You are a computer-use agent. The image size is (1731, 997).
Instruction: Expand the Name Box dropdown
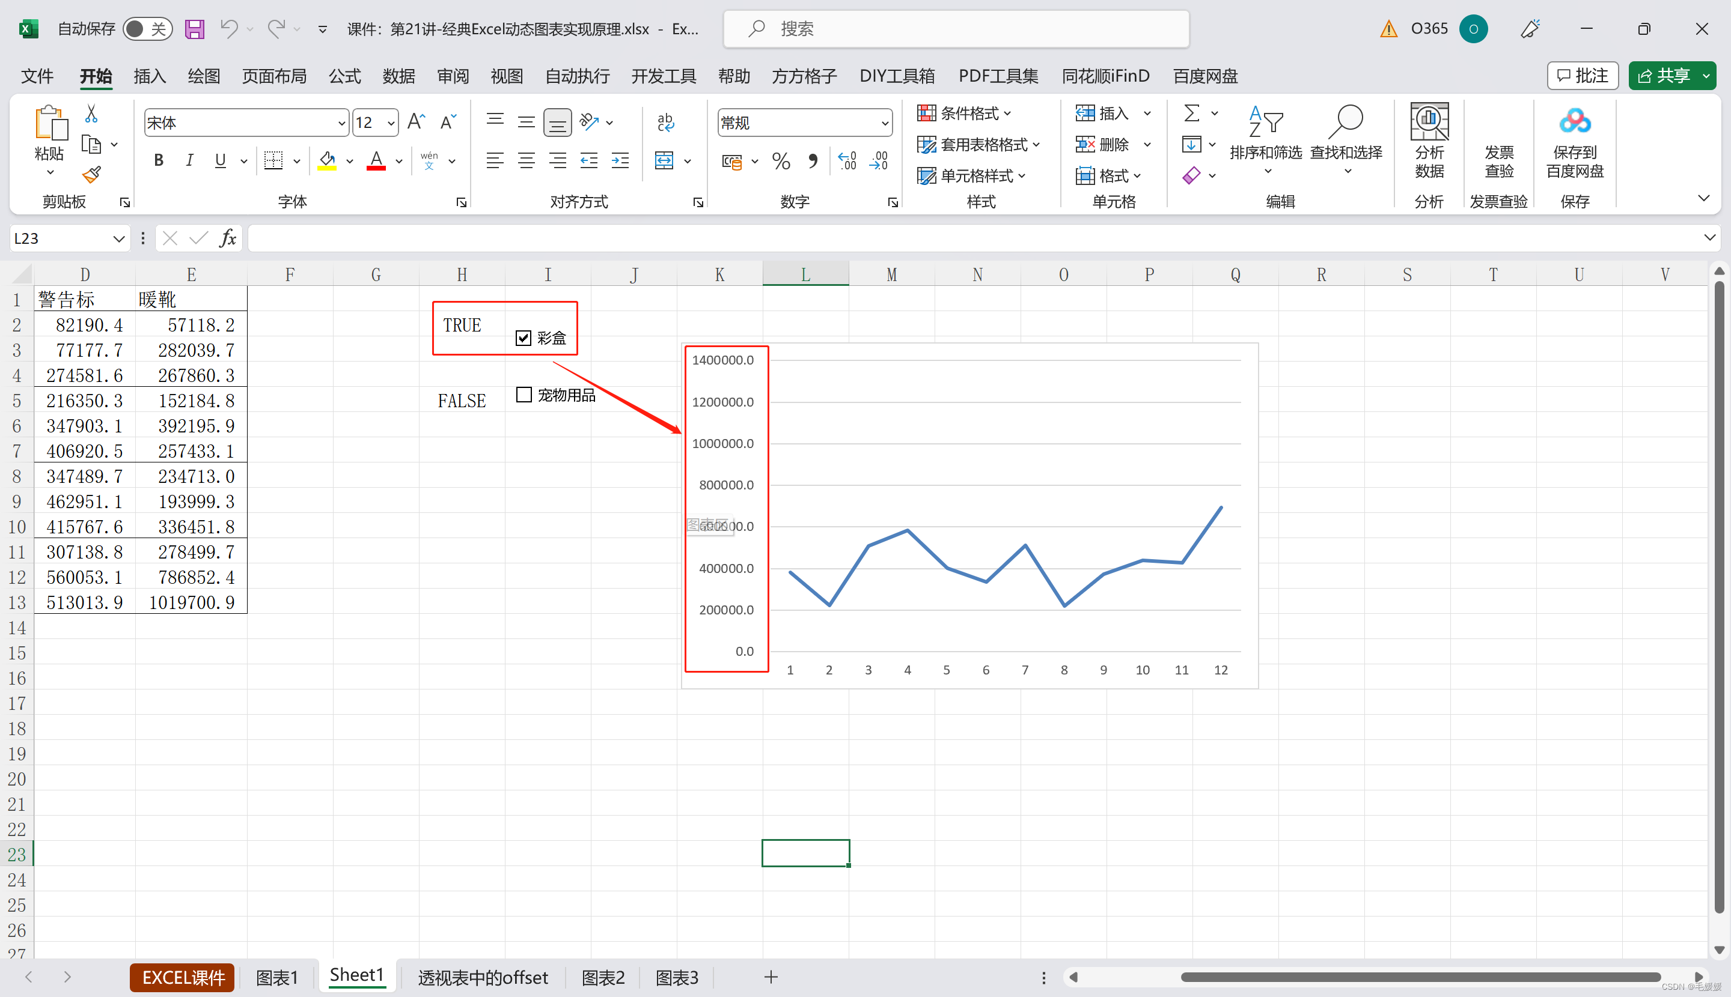[118, 238]
